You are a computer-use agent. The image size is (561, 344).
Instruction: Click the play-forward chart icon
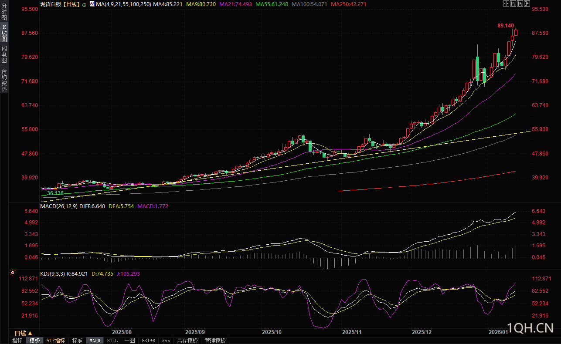[520, 3]
